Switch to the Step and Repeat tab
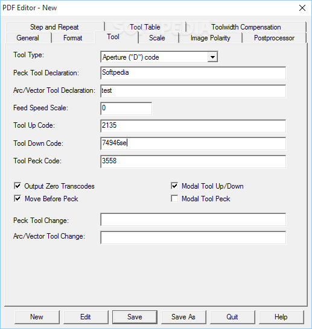 coord(55,27)
